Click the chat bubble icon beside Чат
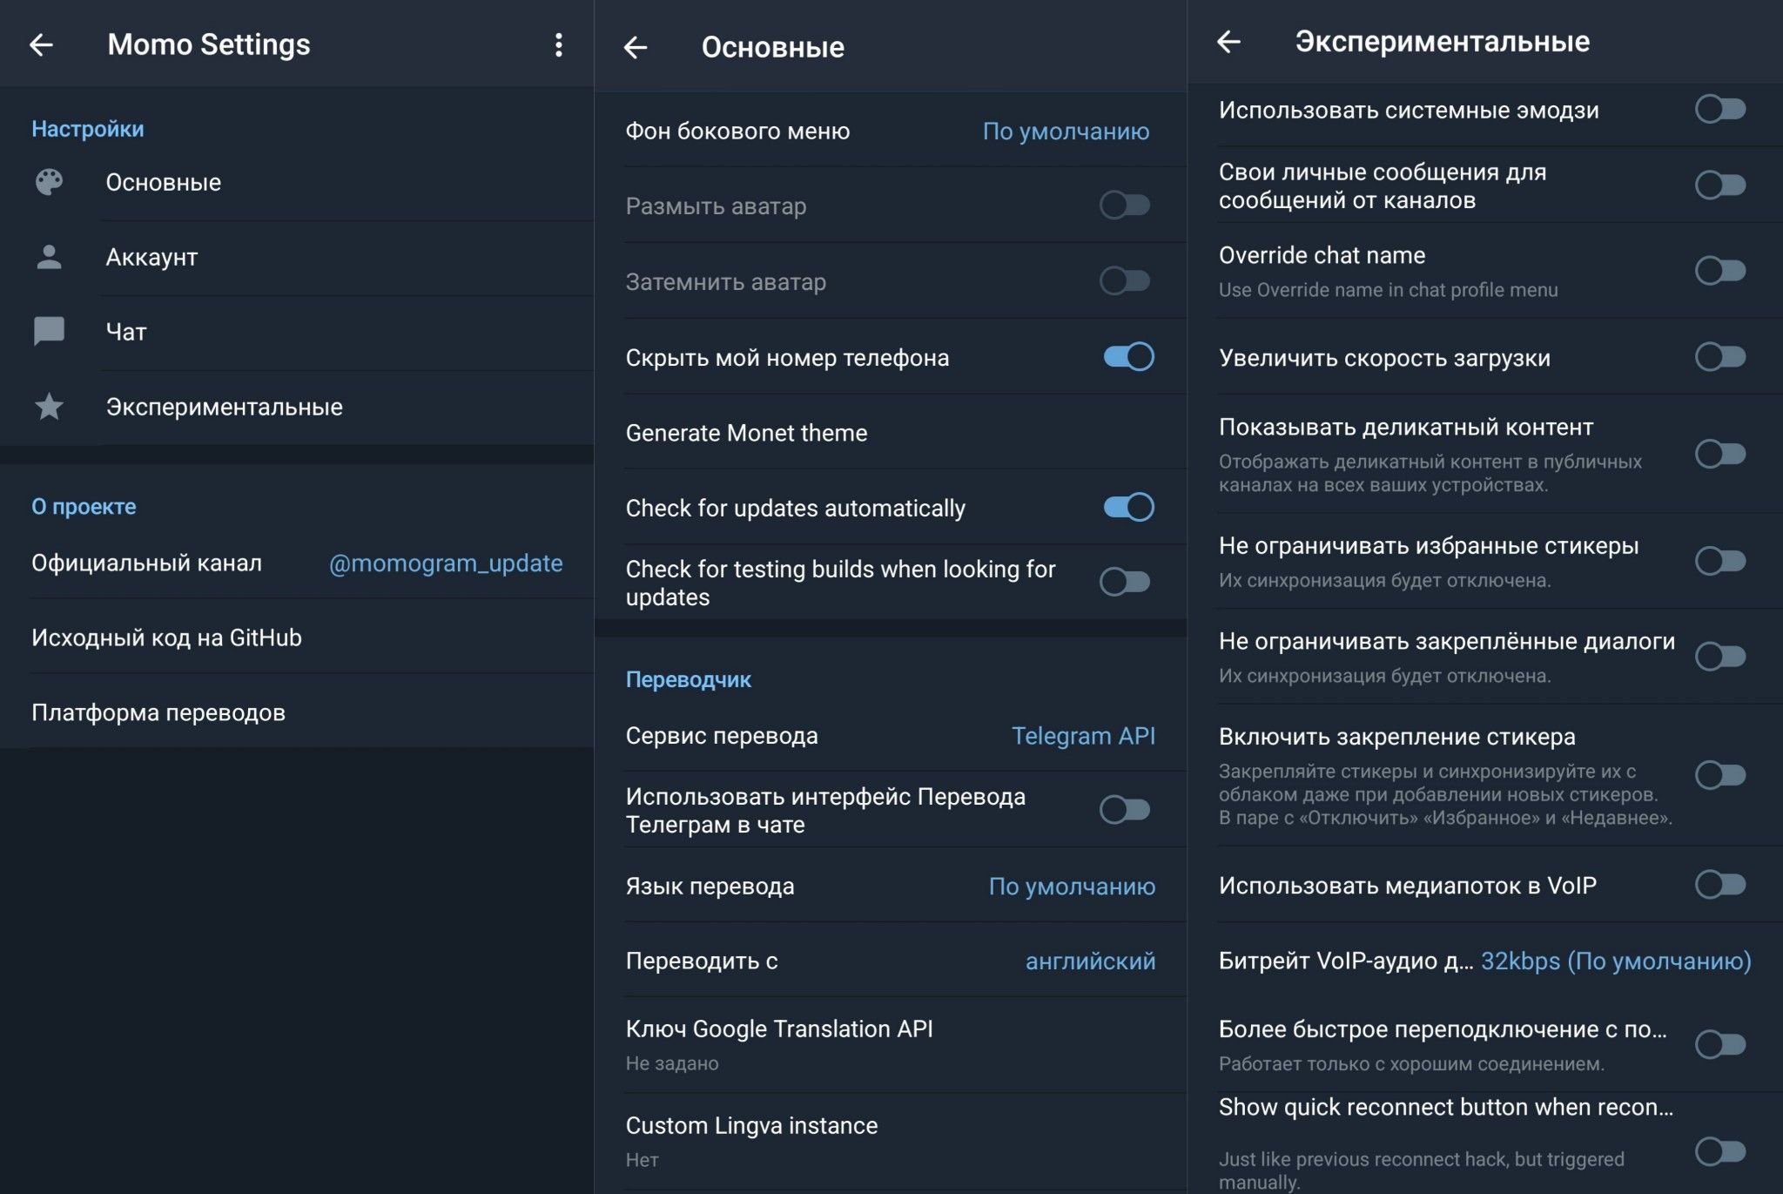The width and height of the screenshot is (1783, 1194). coord(49,332)
